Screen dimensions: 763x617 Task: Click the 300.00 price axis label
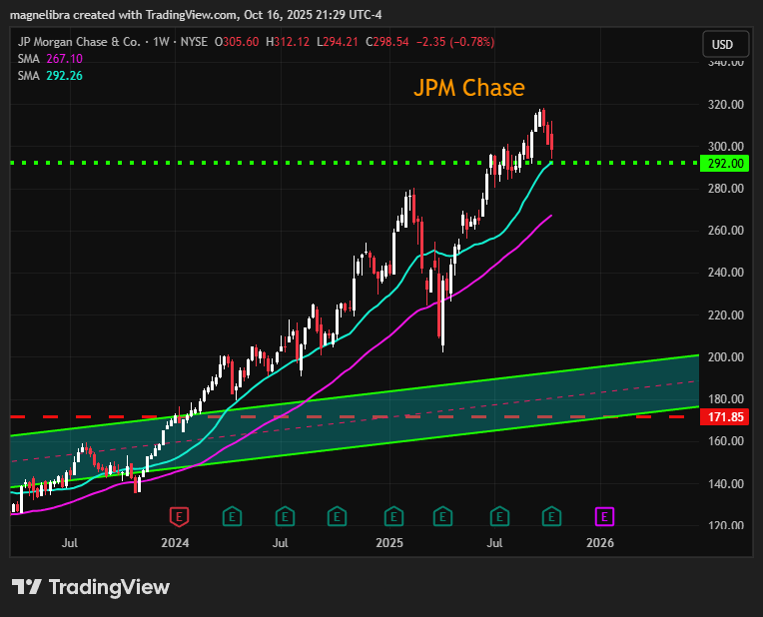pos(725,147)
